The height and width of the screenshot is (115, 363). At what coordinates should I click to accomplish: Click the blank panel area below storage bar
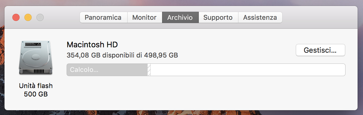click(205, 93)
